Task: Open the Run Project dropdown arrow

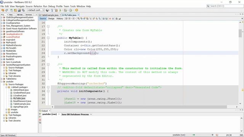Action: 63,10
